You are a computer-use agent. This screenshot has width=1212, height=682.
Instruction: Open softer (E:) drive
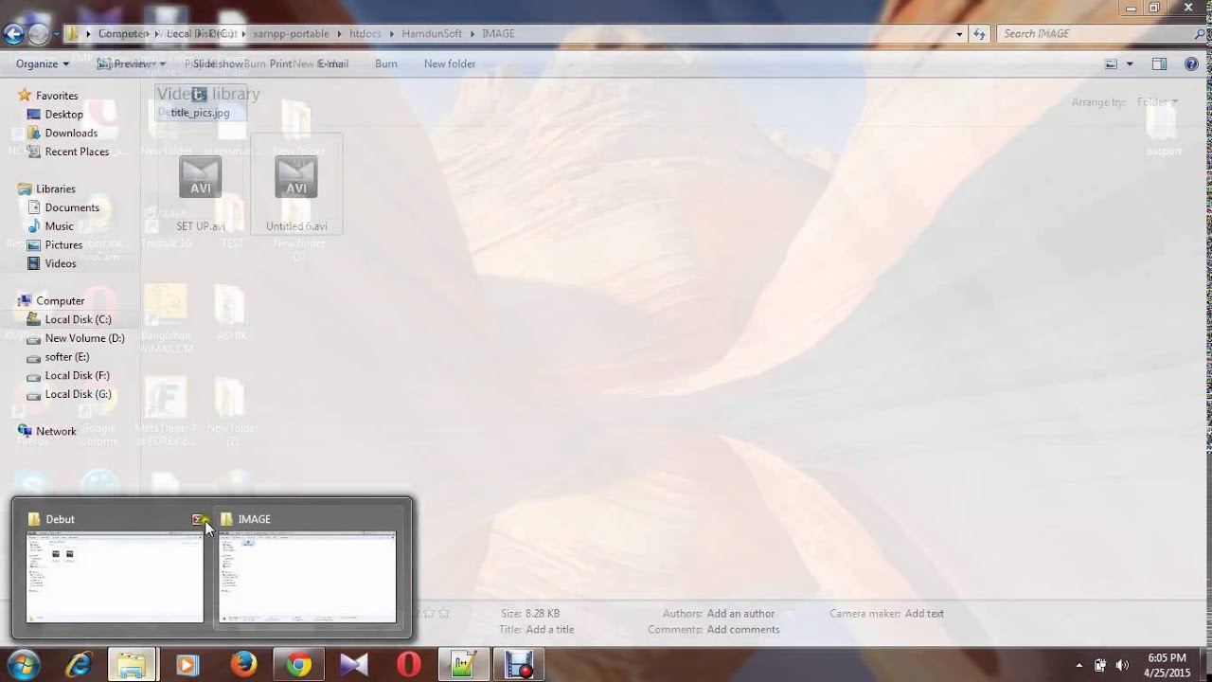(66, 357)
